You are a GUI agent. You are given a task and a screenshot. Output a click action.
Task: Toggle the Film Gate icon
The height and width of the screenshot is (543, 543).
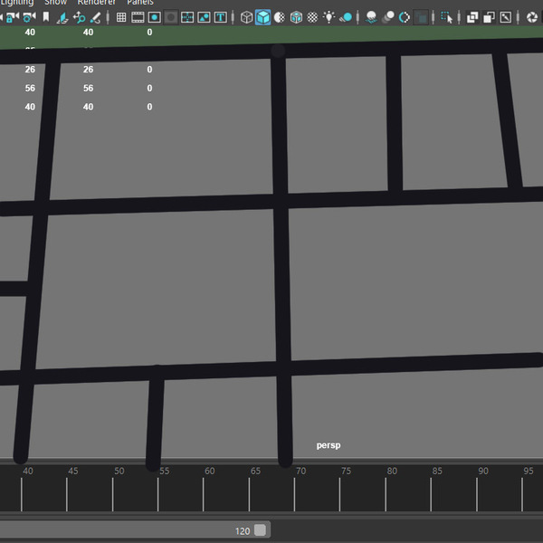click(138, 17)
